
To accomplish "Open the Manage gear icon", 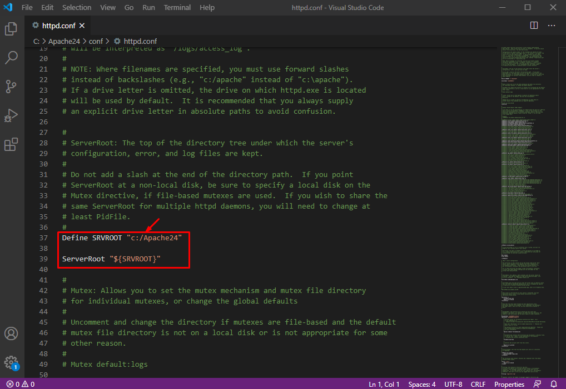I will tap(11, 362).
